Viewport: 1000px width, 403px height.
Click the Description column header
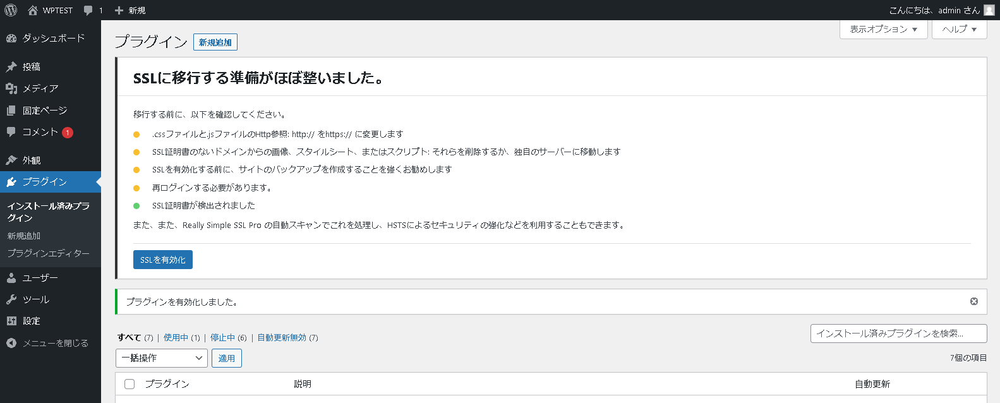click(x=303, y=384)
